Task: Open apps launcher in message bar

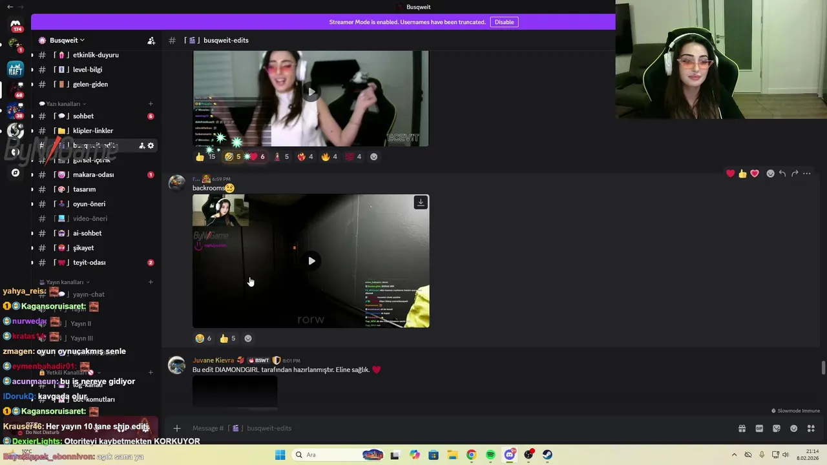Action: click(811, 428)
